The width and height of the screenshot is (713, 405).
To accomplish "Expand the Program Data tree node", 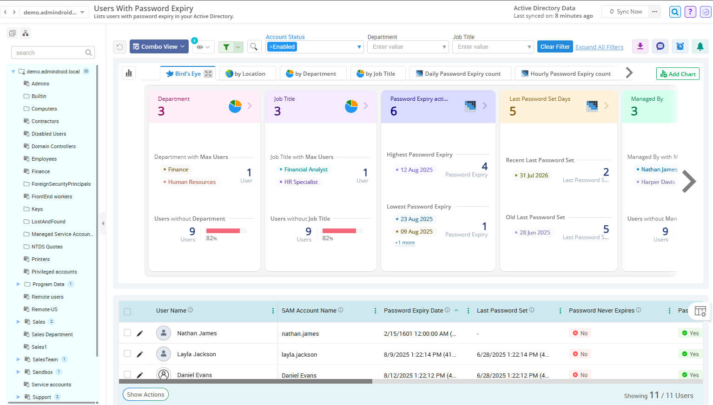I will point(18,284).
